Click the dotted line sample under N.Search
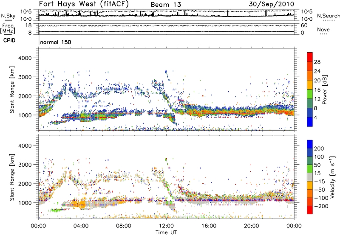The height and width of the screenshot is (235, 340). click(329, 20)
